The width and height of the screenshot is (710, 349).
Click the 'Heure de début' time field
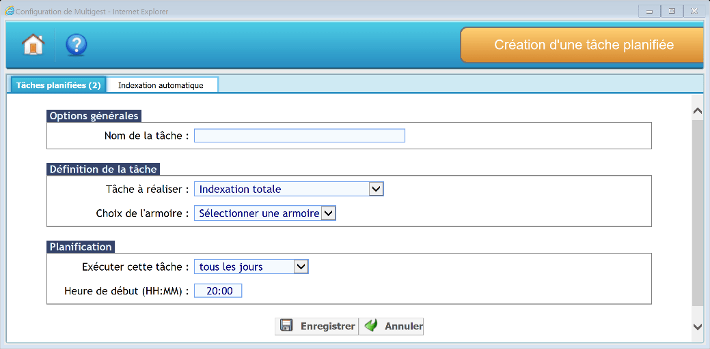click(219, 291)
